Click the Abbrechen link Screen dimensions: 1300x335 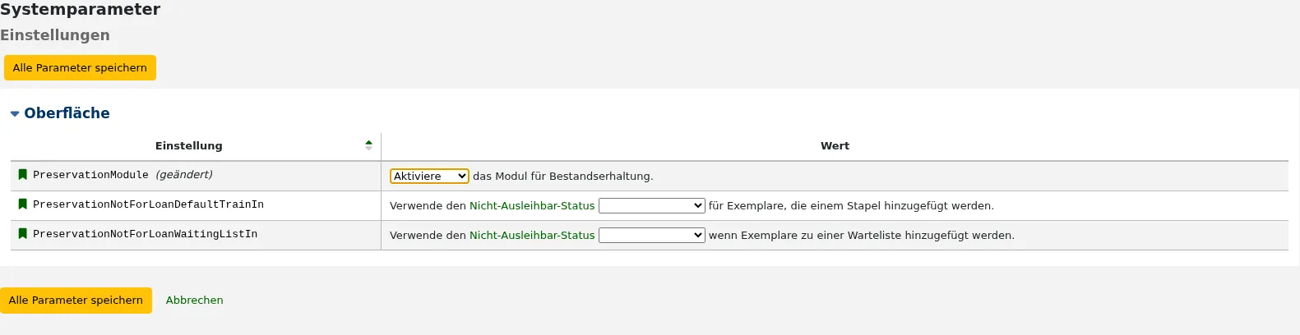(x=194, y=300)
